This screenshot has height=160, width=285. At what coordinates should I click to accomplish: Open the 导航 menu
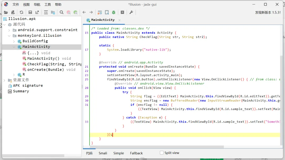(x=37, y=4)
